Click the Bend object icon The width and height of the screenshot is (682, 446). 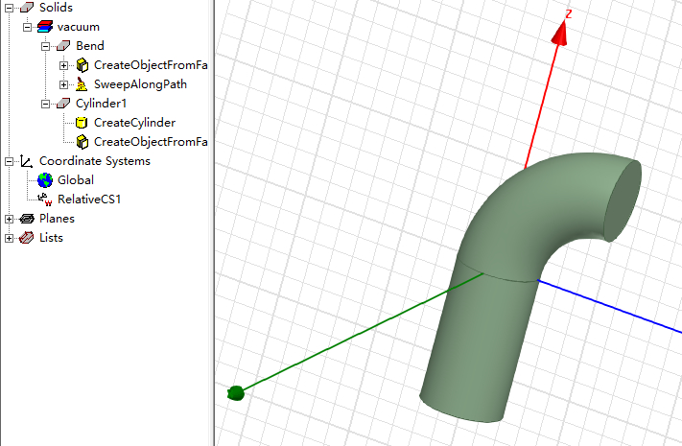point(63,46)
